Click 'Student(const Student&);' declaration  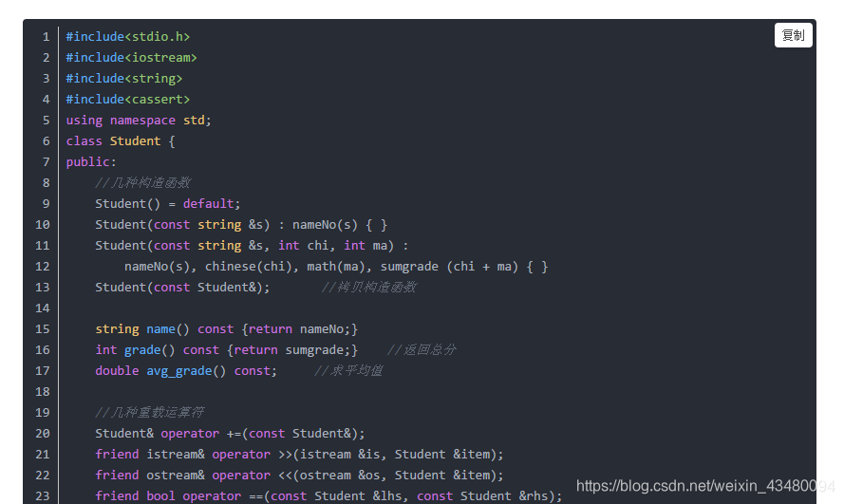click(182, 288)
